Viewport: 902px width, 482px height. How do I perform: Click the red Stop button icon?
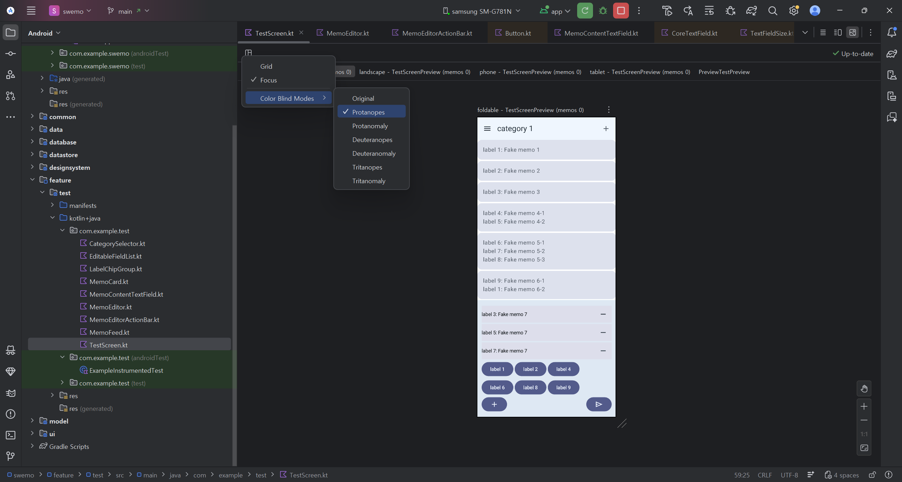tap(621, 11)
